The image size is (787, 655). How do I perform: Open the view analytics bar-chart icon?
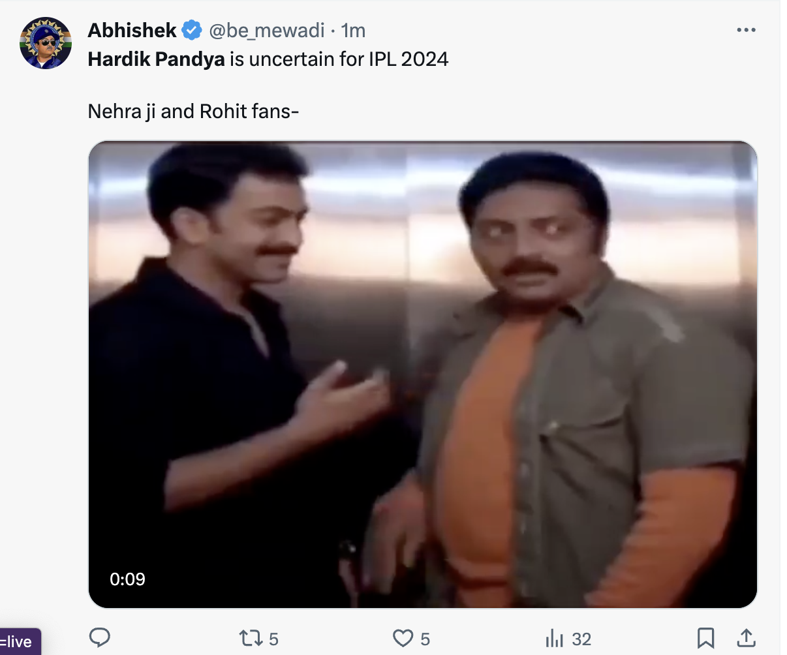554,638
